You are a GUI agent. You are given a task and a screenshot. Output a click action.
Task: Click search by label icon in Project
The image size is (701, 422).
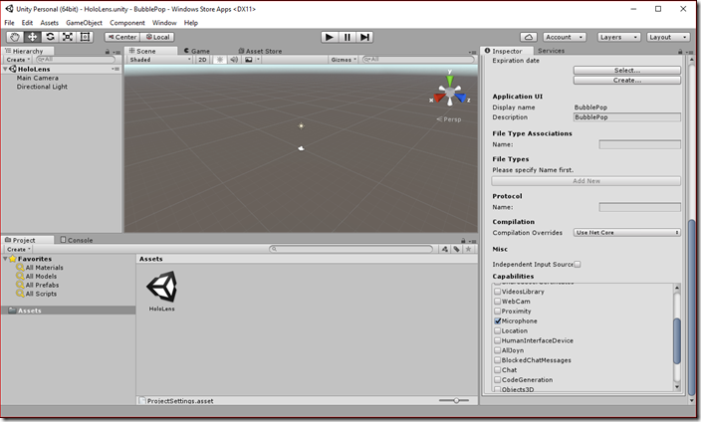pos(456,249)
